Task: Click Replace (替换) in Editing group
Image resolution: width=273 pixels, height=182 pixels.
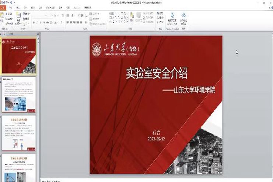Action: 160,18
